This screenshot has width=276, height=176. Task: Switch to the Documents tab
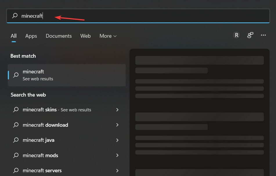coord(59,36)
